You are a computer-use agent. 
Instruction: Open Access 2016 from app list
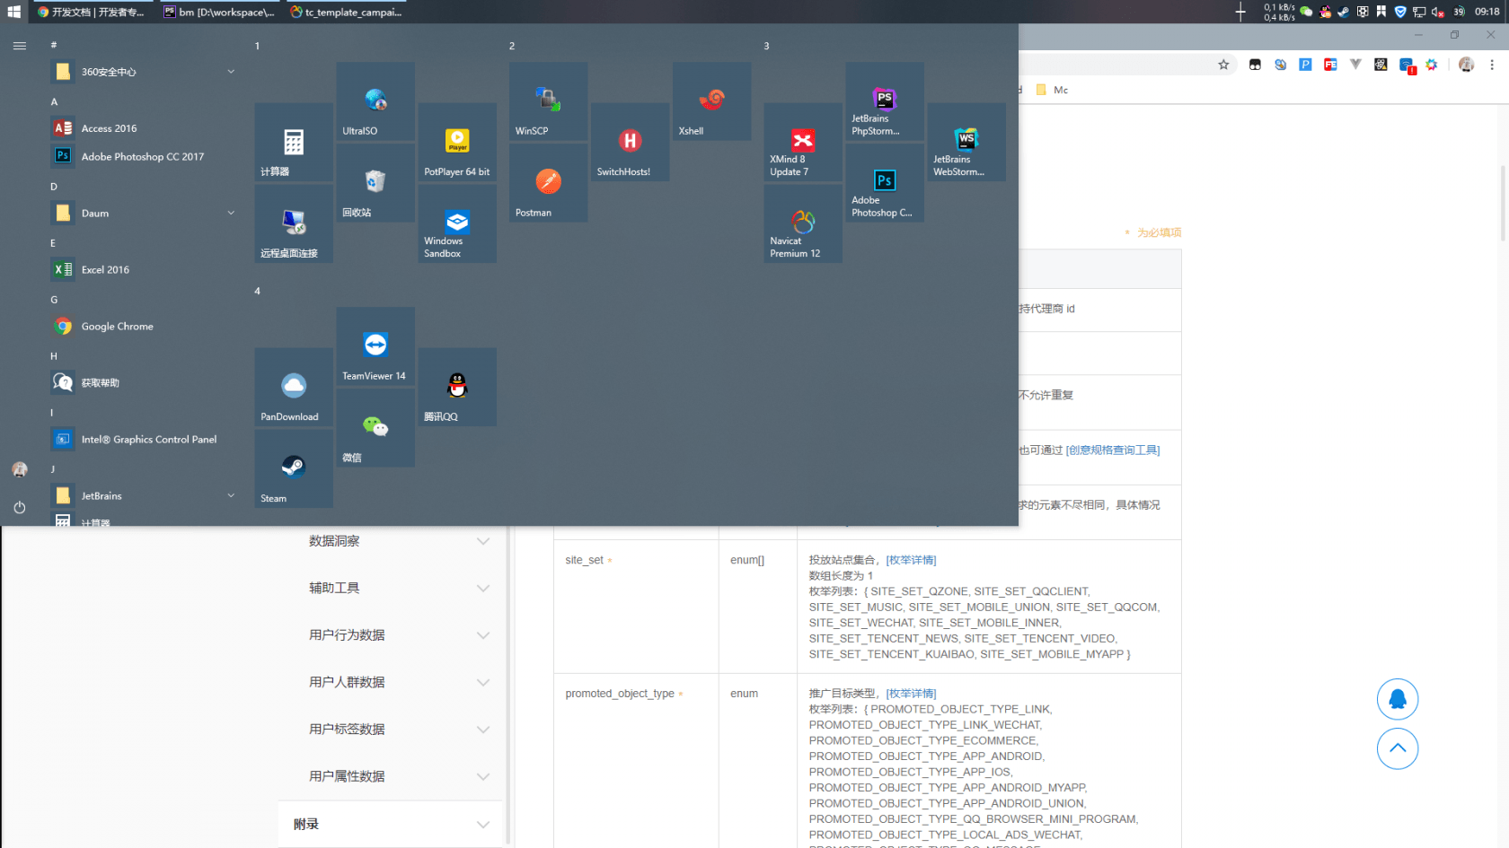point(144,128)
